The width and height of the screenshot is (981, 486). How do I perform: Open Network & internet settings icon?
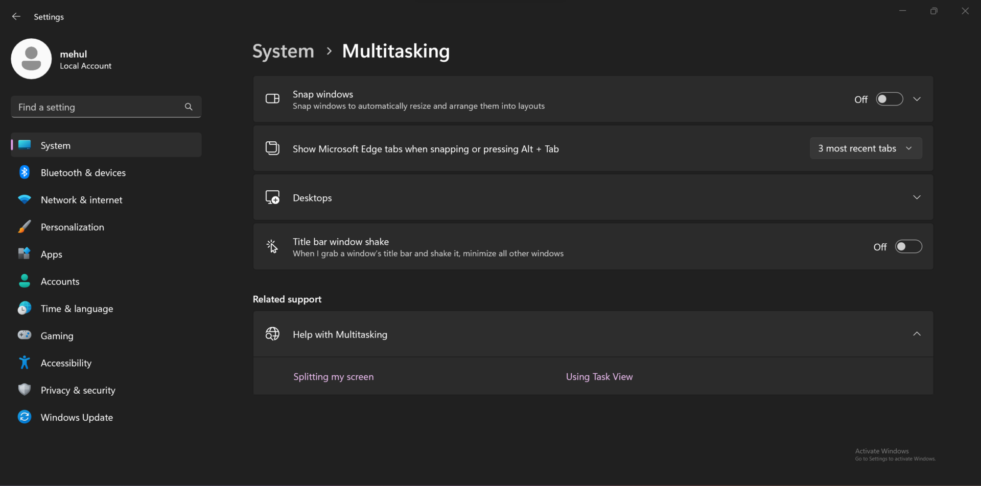coord(25,199)
